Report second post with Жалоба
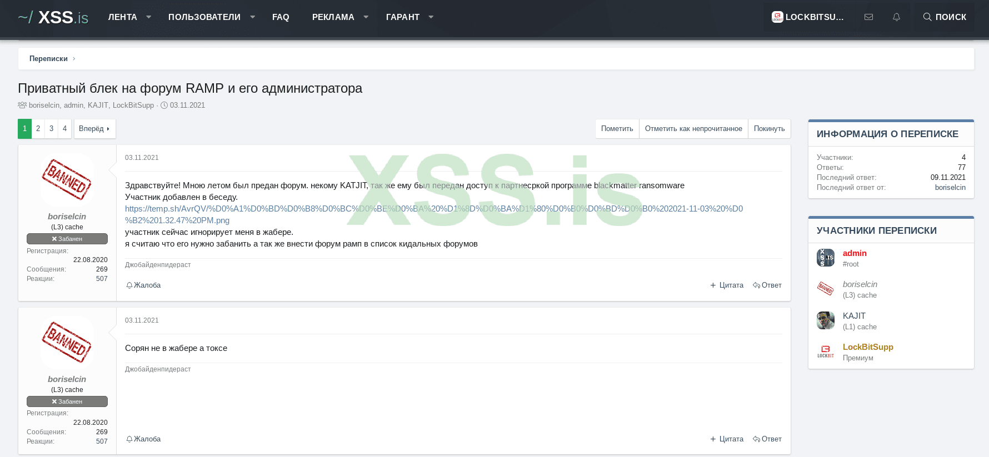This screenshot has width=989, height=457. [x=143, y=439]
